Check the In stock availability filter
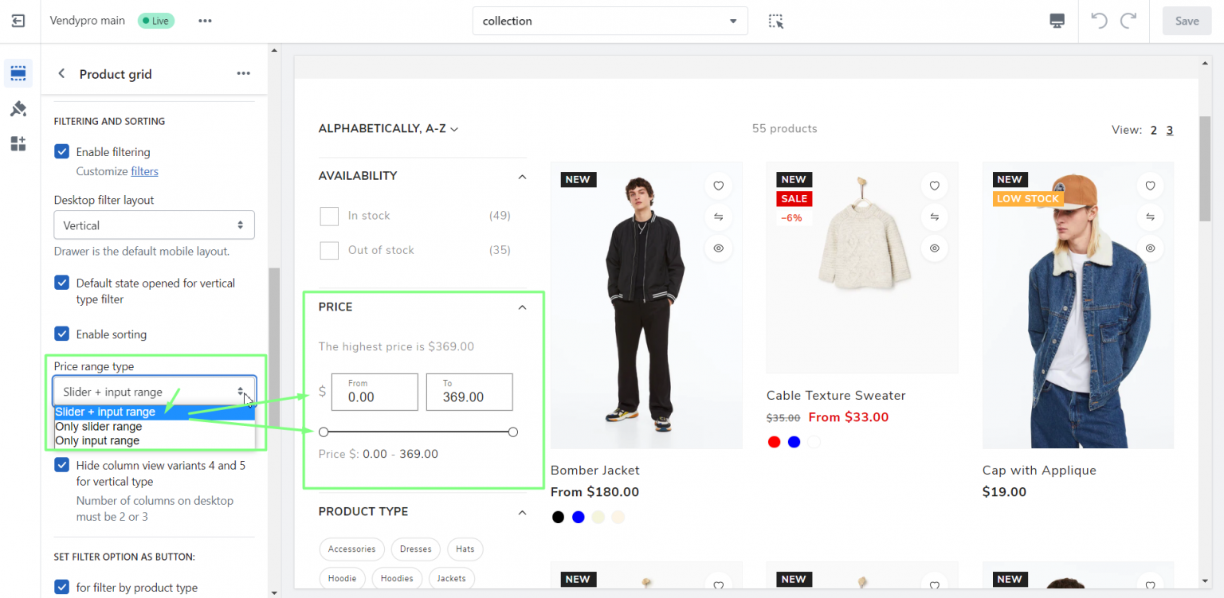The width and height of the screenshot is (1224, 598). (329, 216)
